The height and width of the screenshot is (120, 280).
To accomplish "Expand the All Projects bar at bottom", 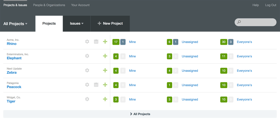I will pos(140,114).
